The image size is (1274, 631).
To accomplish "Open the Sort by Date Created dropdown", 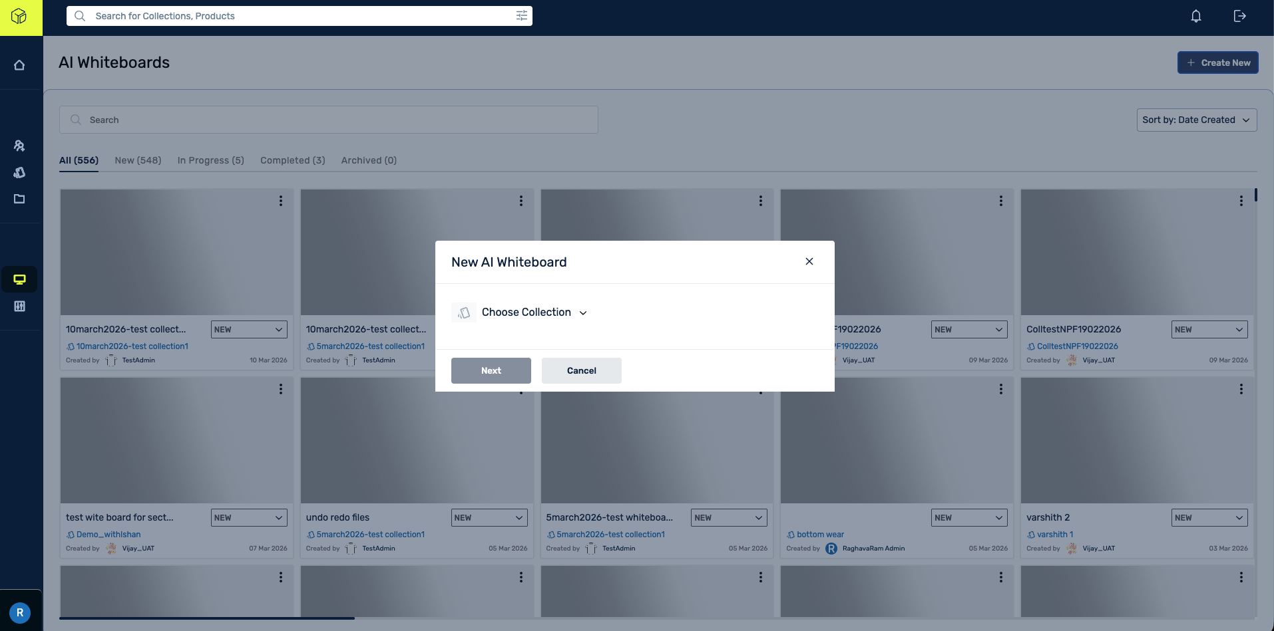I will click(1196, 120).
